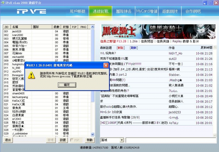This screenshot has height=152, width=219.
Task: Open topic '直播新手打信長 有歌聽 (29/9)'
Action: (x=120, y=117)
